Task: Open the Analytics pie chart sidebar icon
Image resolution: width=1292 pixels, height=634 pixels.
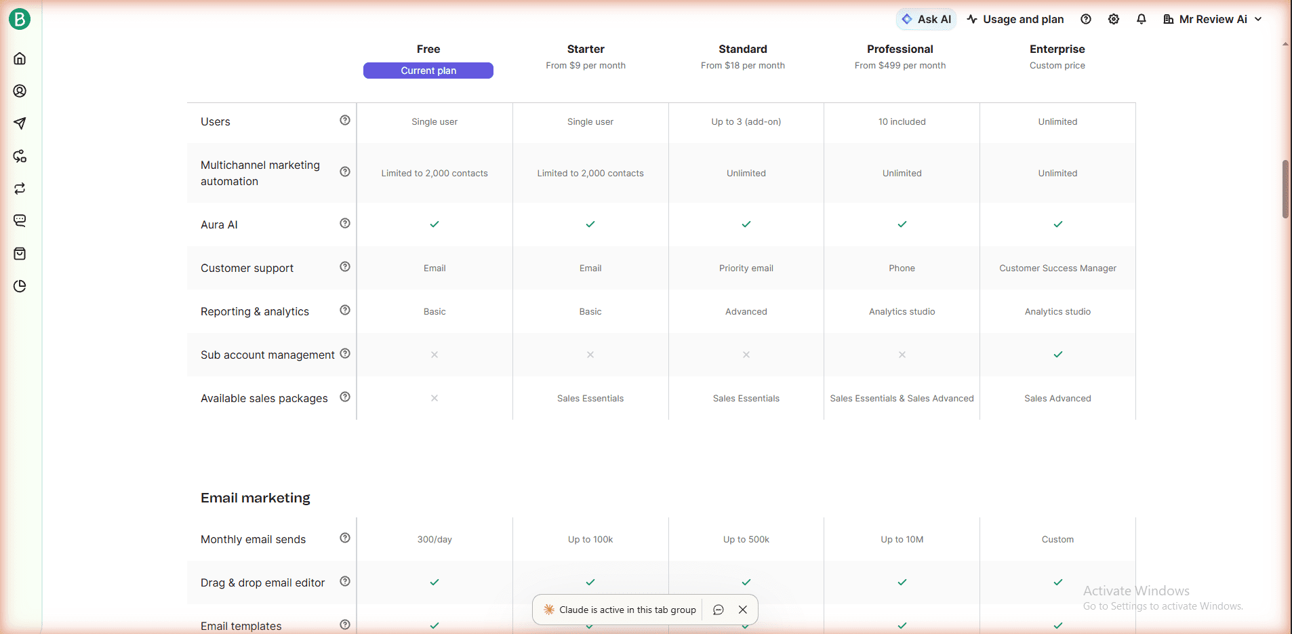Action: 20,286
